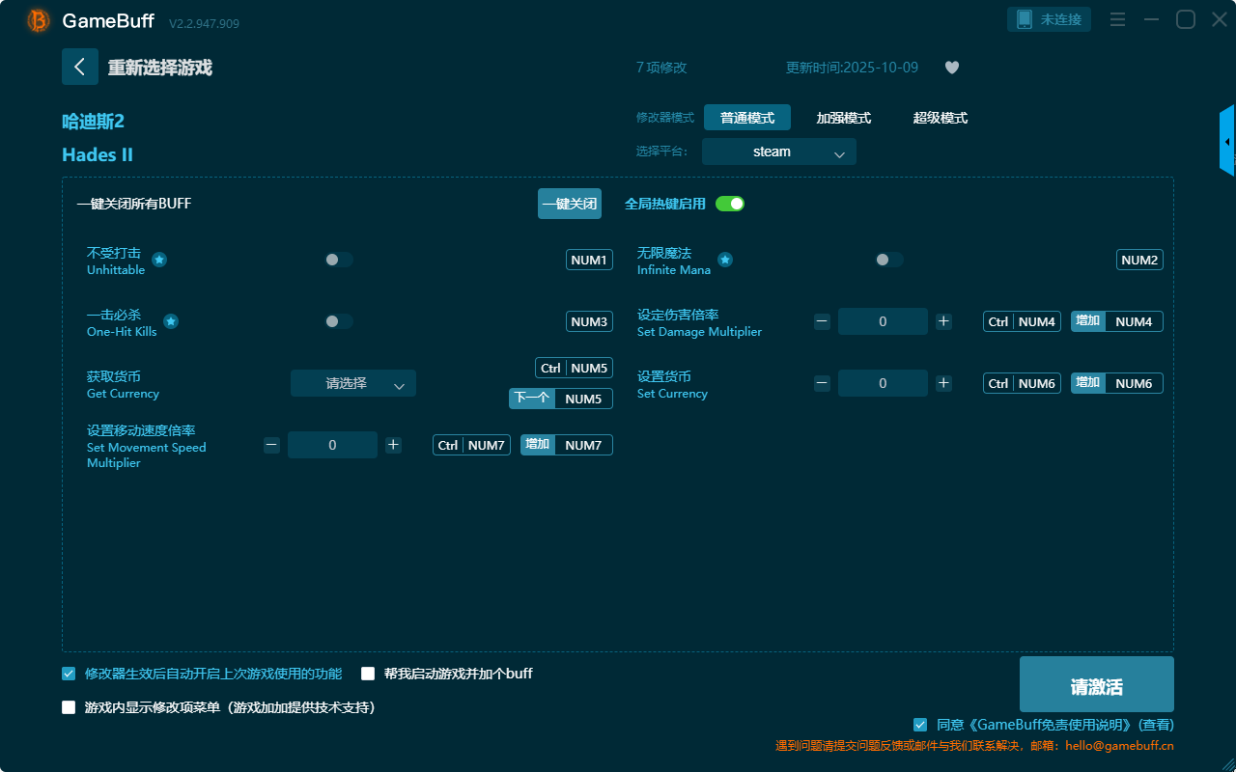
Task: Toggle the Unhittable switch
Action: point(338,260)
